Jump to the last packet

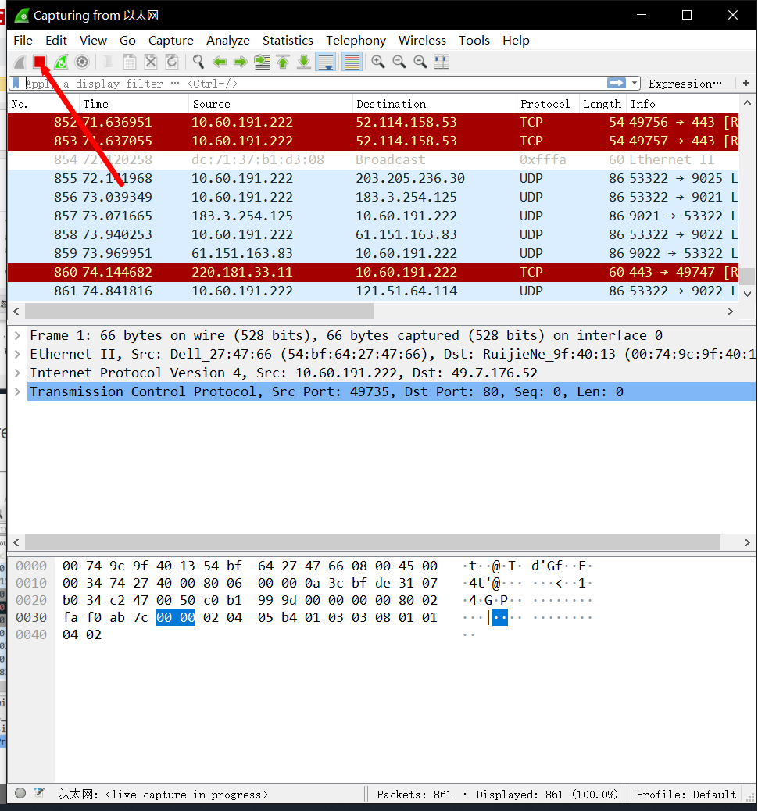point(304,62)
